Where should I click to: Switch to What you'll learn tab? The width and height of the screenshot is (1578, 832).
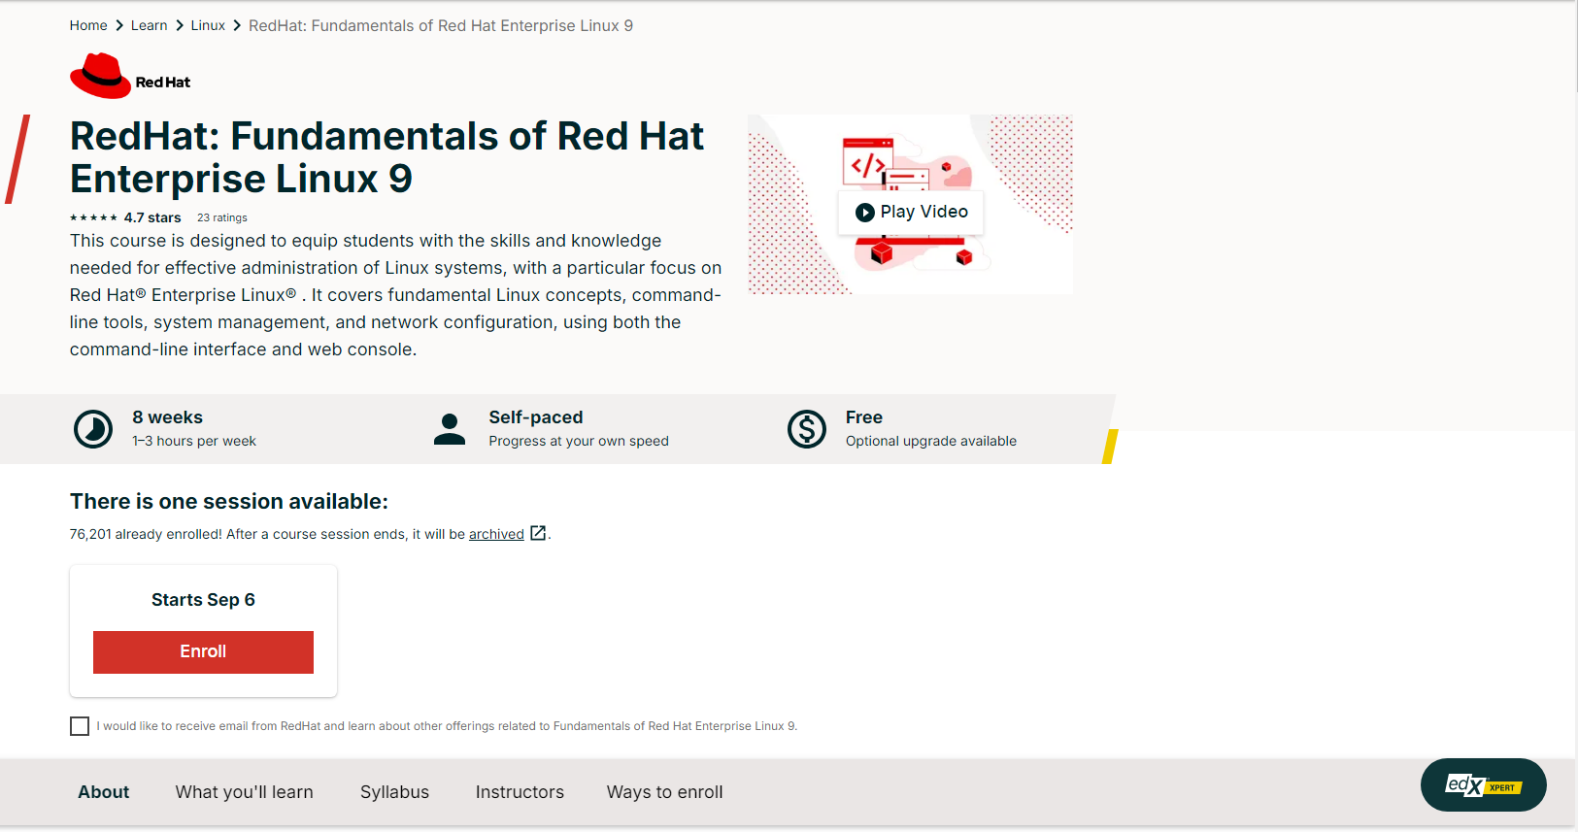click(244, 792)
